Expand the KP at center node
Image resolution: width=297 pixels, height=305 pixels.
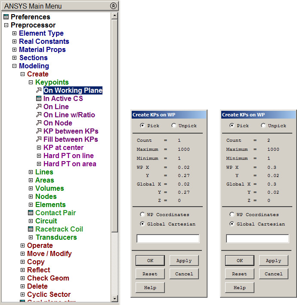tap(39, 147)
